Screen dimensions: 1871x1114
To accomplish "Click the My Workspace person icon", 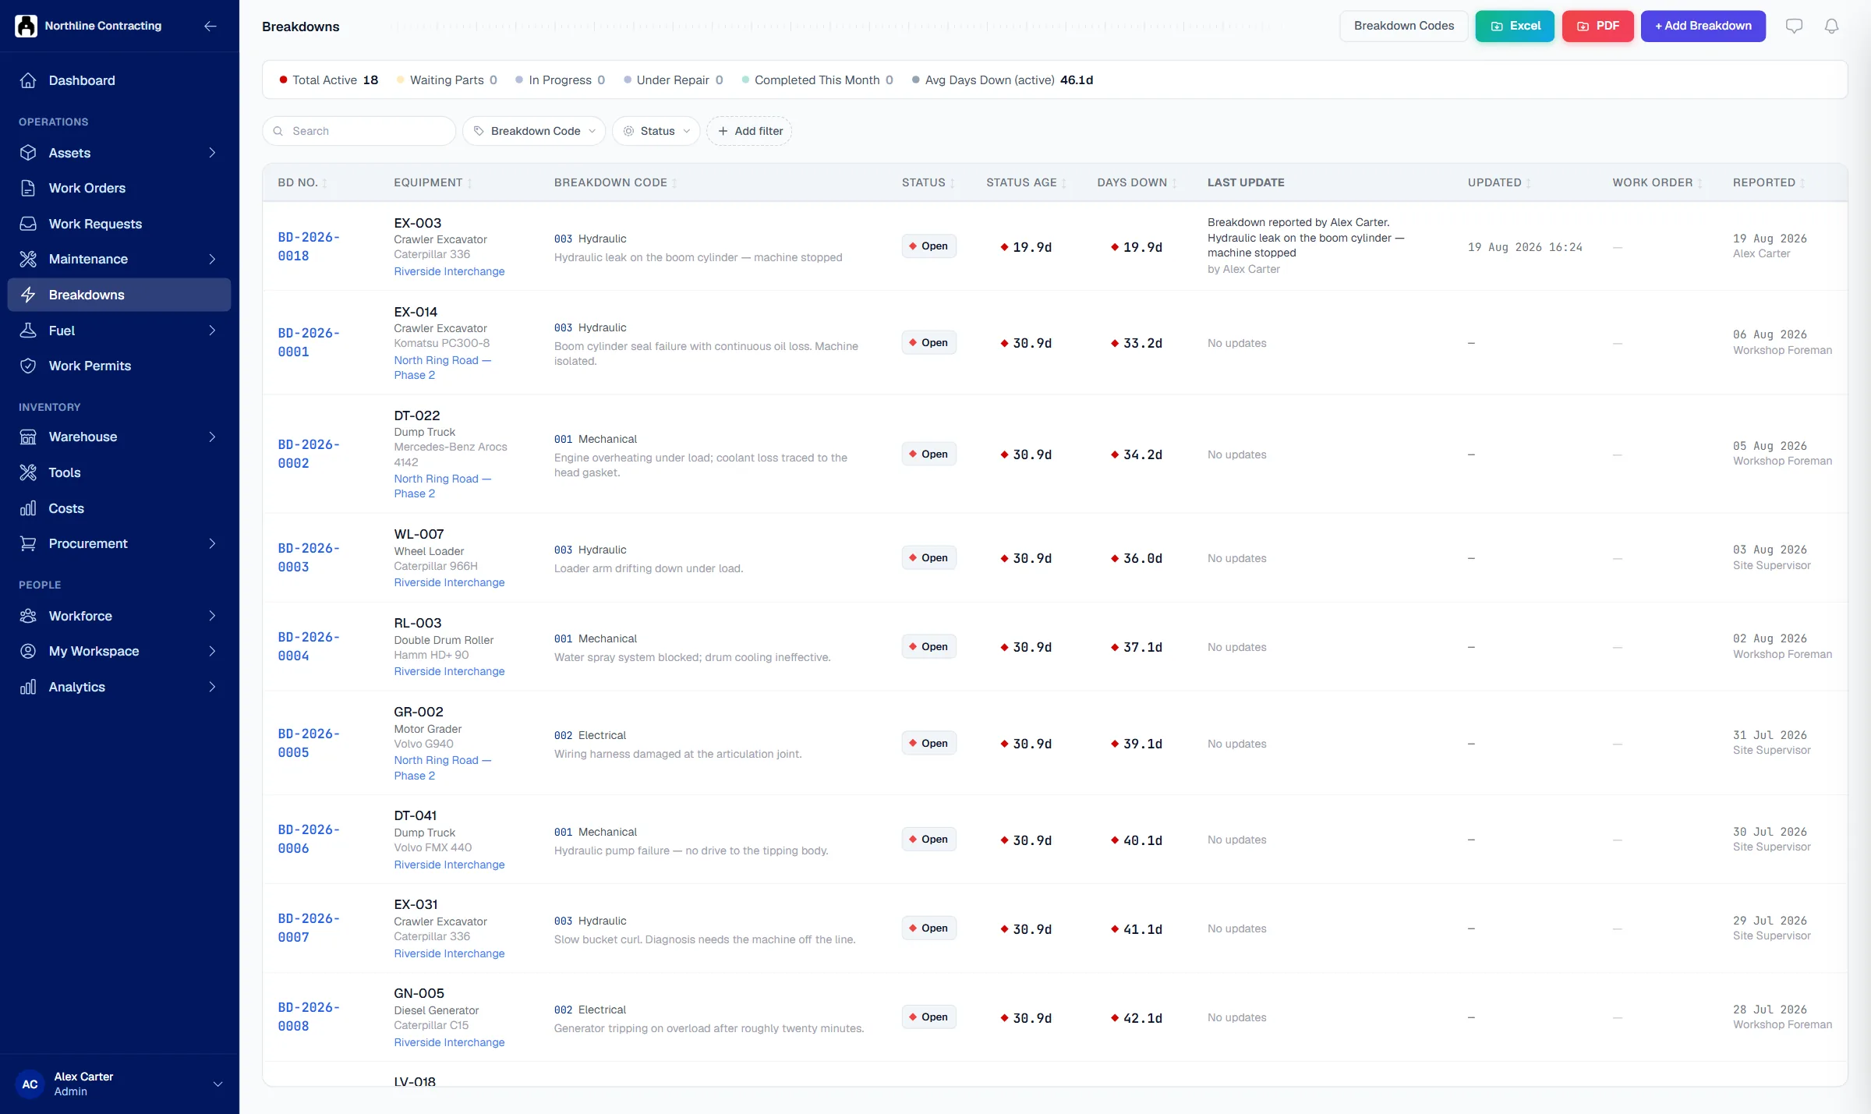I will (x=28, y=651).
